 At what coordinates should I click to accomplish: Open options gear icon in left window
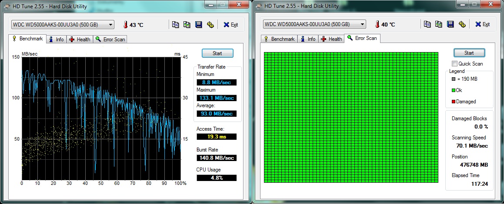pyautogui.click(x=210, y=25)
